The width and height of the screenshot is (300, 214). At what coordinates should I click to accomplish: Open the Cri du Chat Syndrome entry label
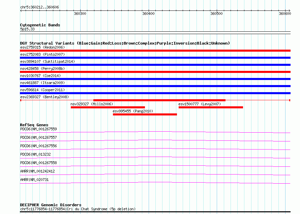(78, 209)
